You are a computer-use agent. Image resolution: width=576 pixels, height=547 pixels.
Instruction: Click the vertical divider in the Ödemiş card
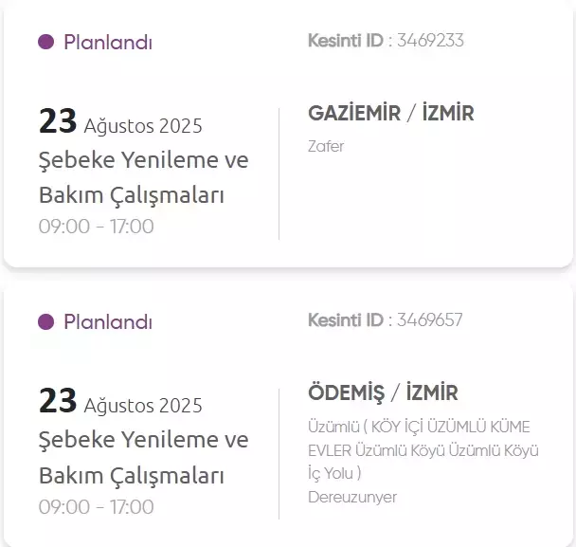279,453
